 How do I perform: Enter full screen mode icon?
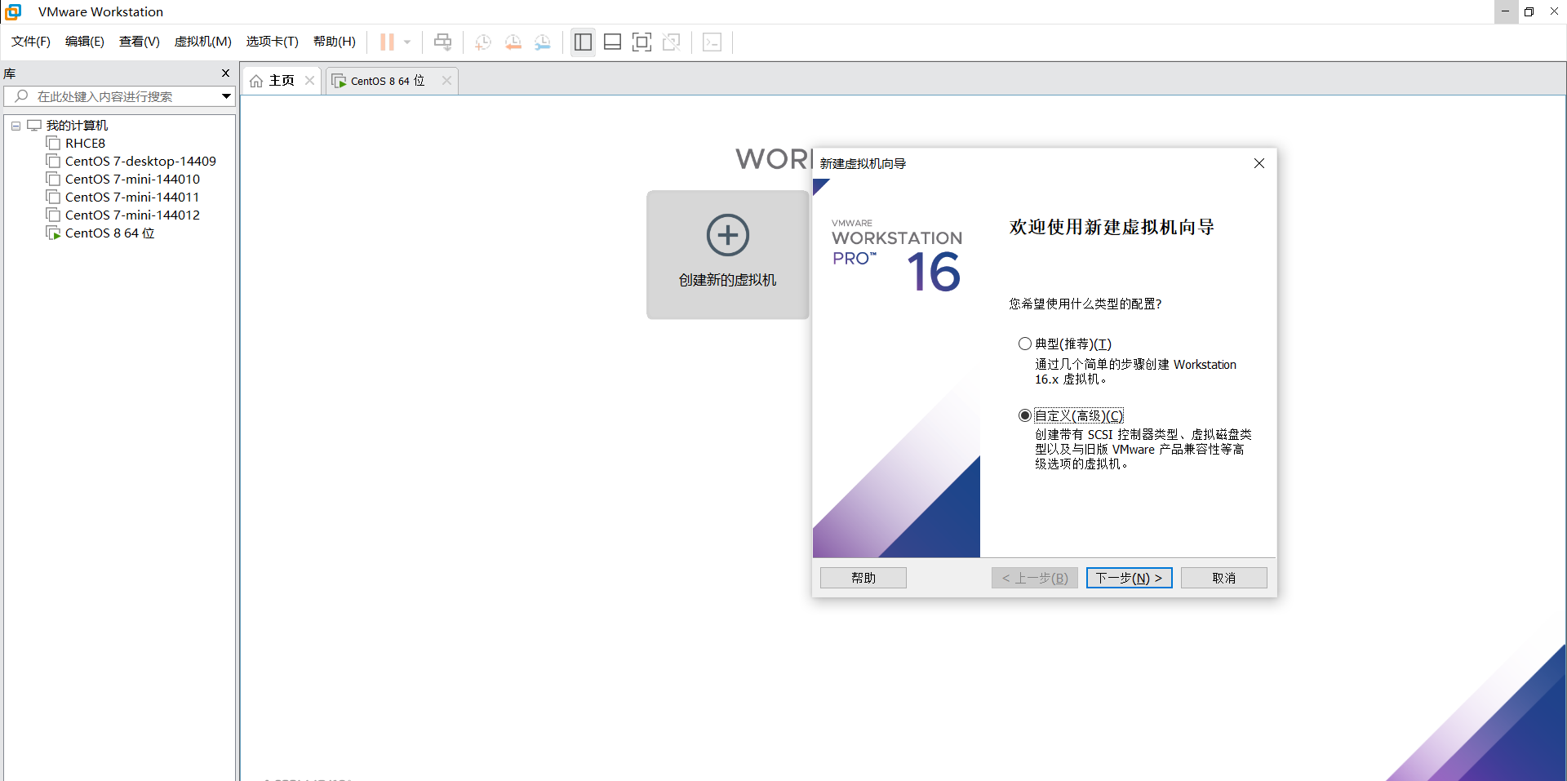[x=641, y=42]
